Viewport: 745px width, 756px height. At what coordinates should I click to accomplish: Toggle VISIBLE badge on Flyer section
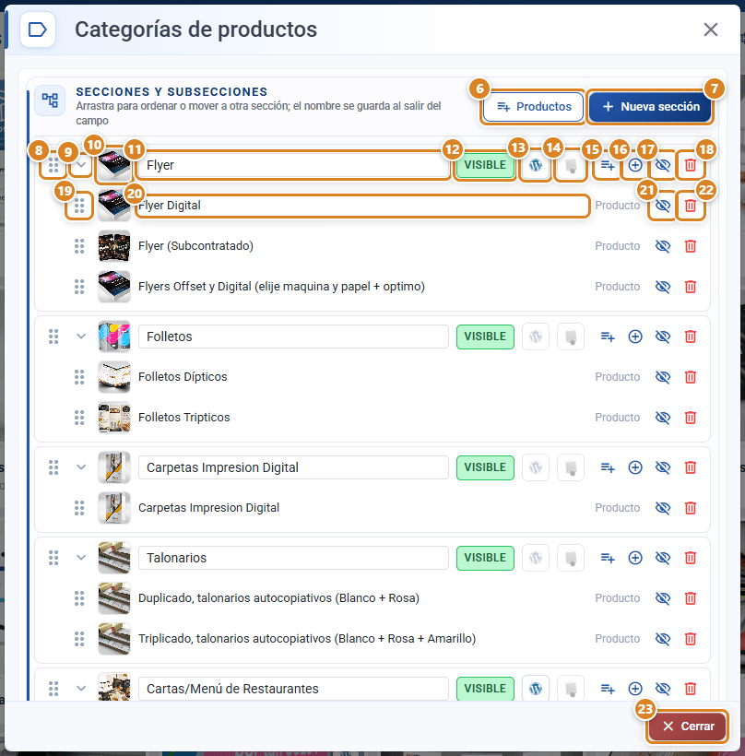click(485, 165)
